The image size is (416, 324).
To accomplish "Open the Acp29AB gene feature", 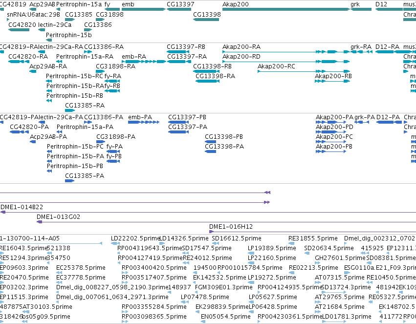I will (33, 9).
